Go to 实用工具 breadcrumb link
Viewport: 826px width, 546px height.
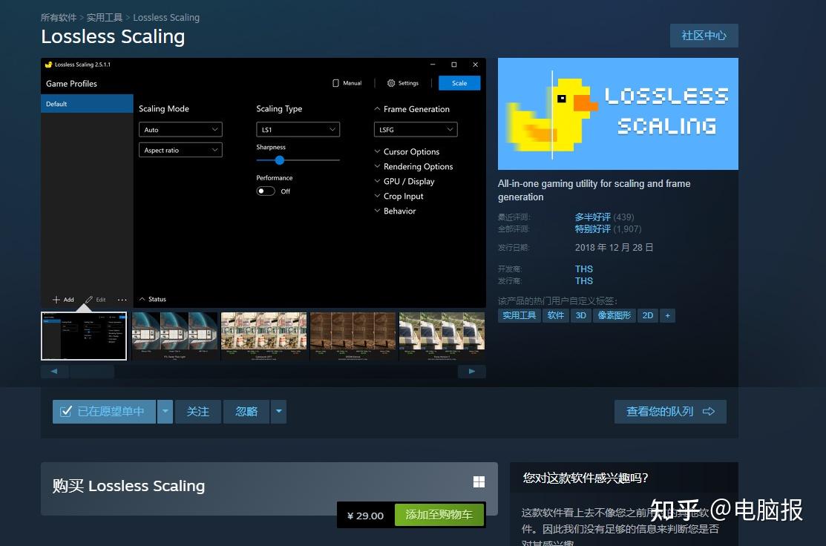click(105, 17)
